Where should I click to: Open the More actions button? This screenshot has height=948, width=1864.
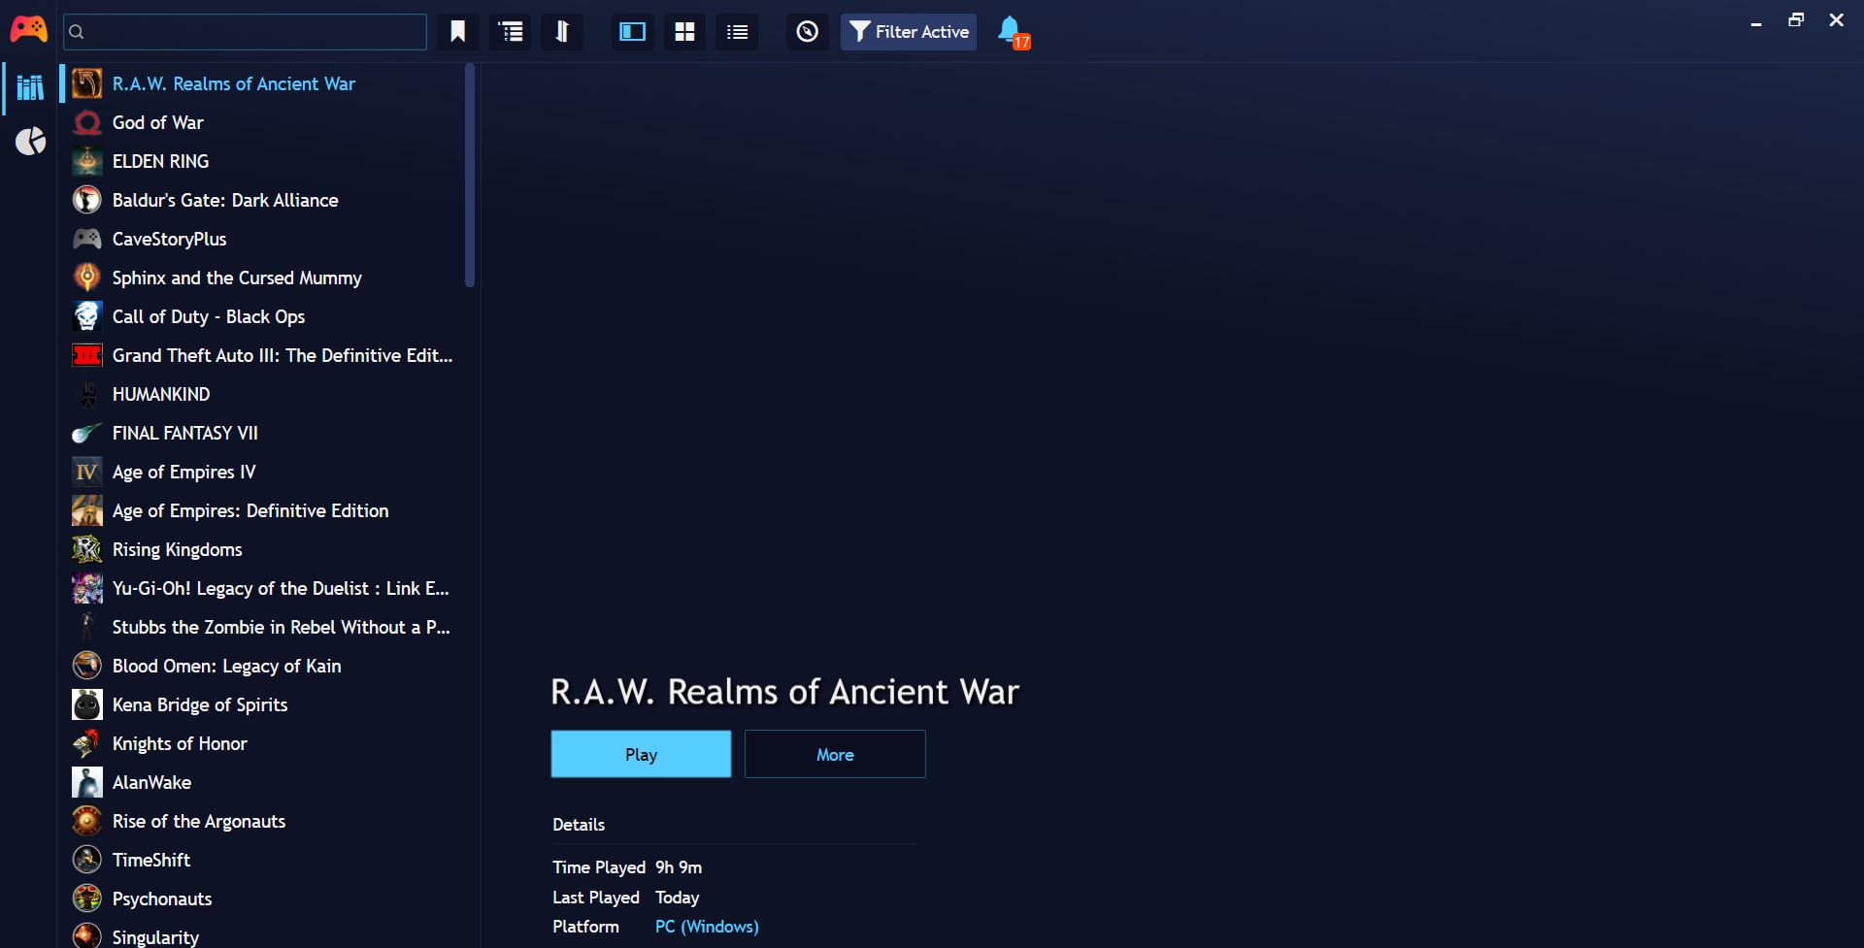(x=835, y=754)
